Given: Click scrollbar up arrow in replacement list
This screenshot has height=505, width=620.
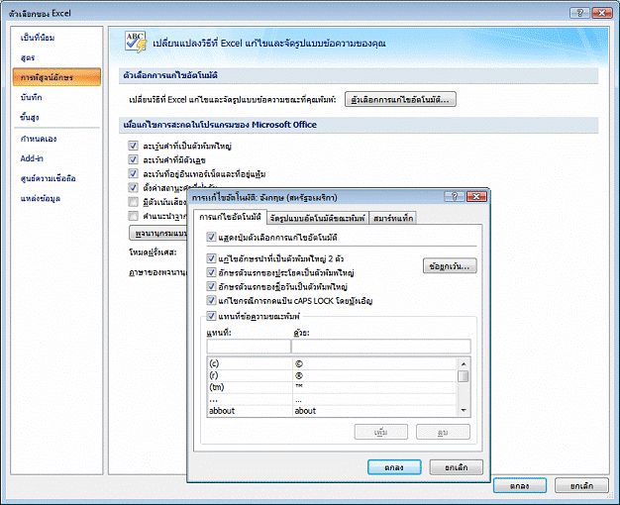Looking at the screenshot, I should [x=464, y=363].
